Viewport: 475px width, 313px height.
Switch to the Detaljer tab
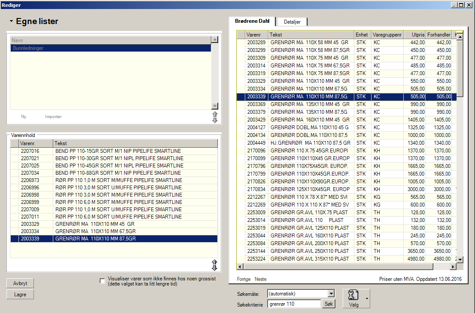coord(292,22)
